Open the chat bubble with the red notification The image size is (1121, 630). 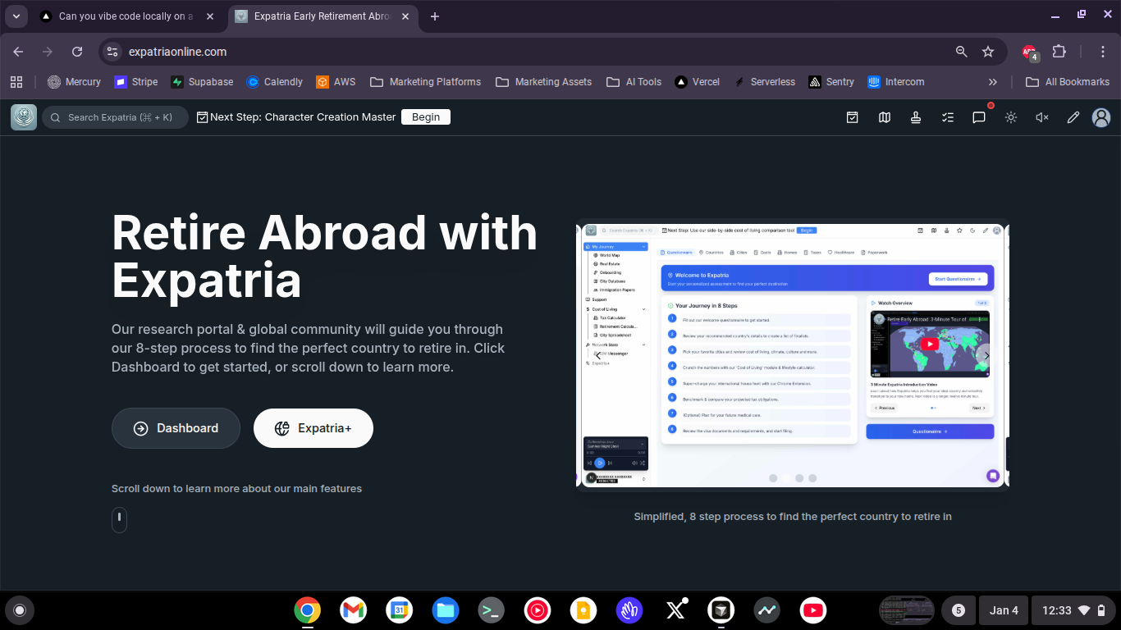point(979,117)
